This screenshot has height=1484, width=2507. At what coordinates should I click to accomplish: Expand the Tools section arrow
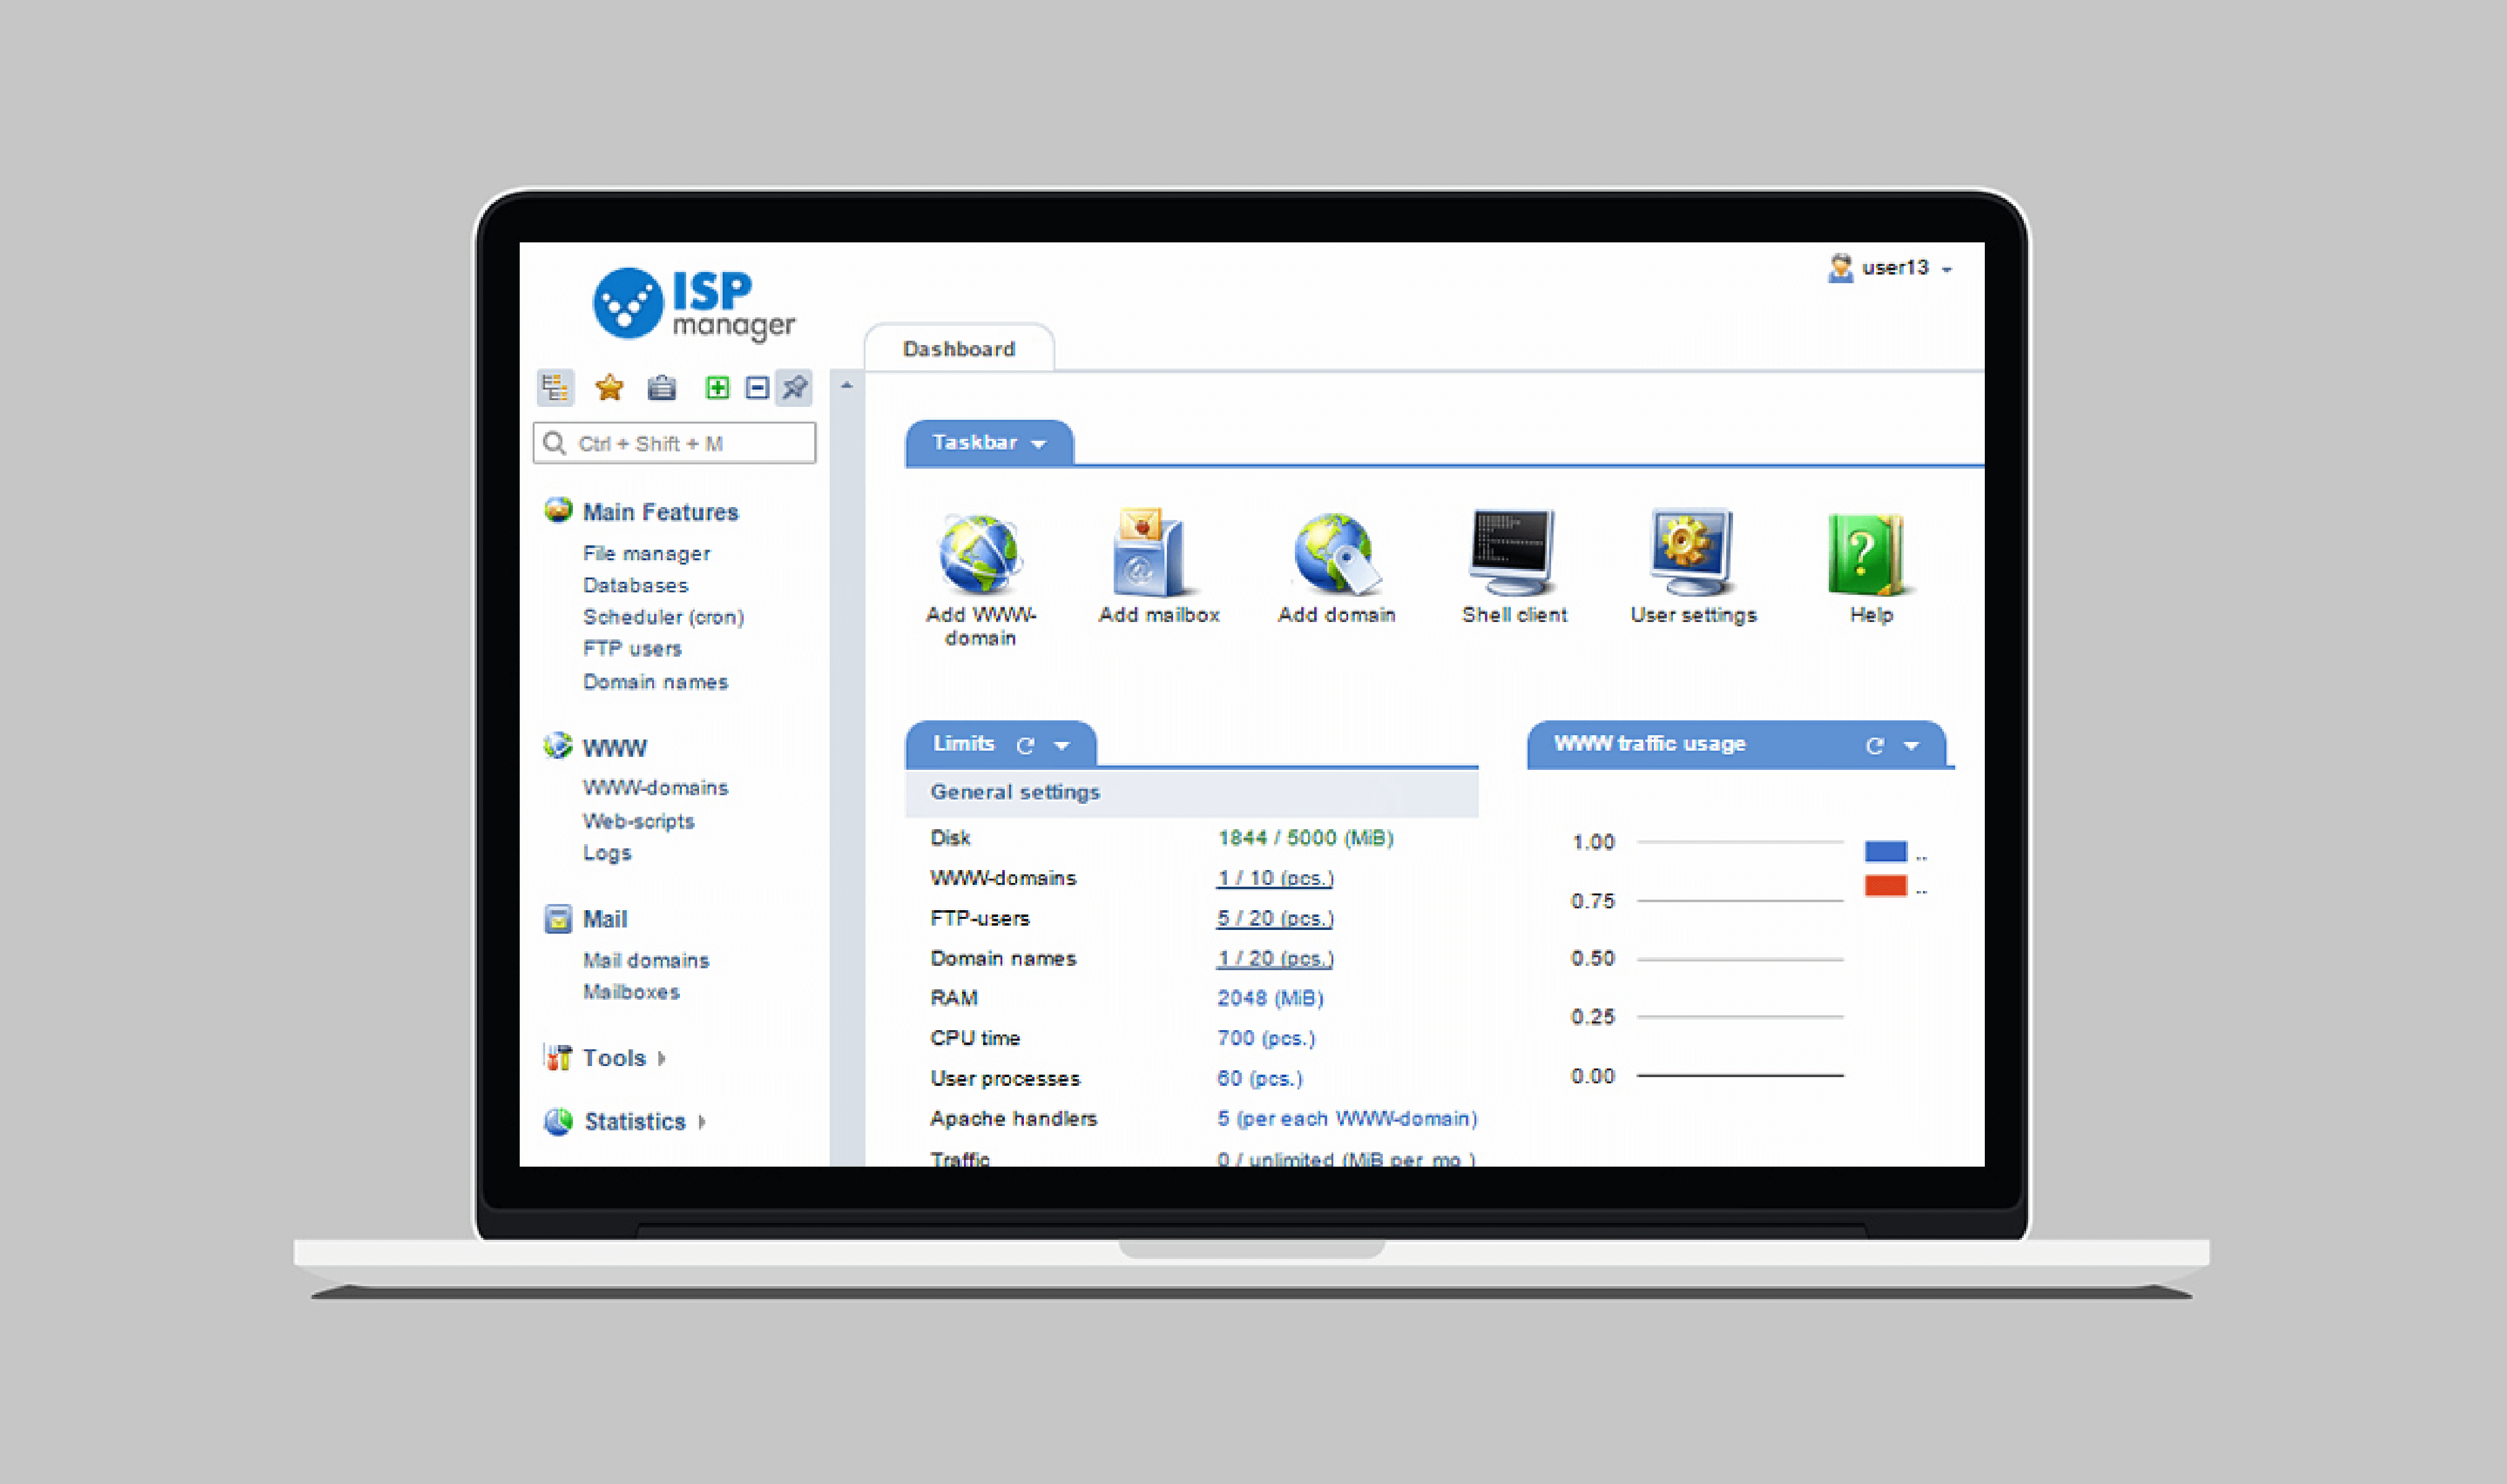point(661,1058)
